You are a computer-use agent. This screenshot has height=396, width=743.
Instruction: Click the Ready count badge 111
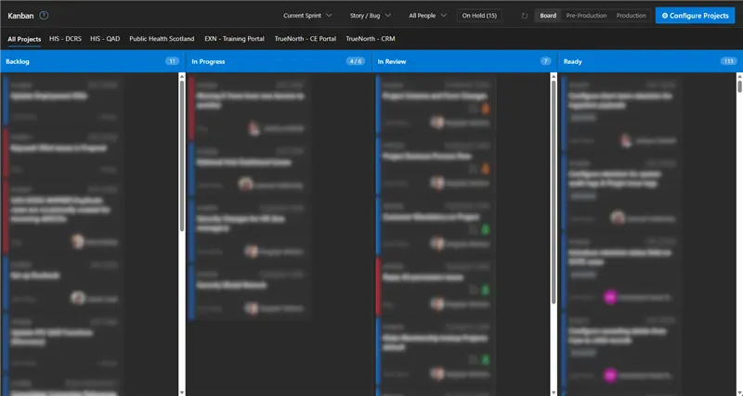pyautogui.click(x=728, y=61)
